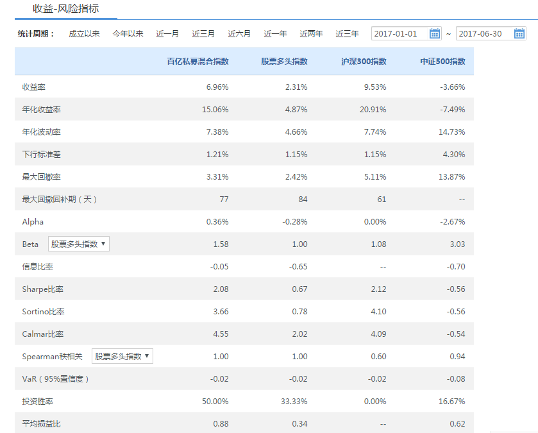Image resolution: width=538 pixels, height=433 pixels.
Task: Click the -2.67% Alpha value
Action: tap(453, 222)
